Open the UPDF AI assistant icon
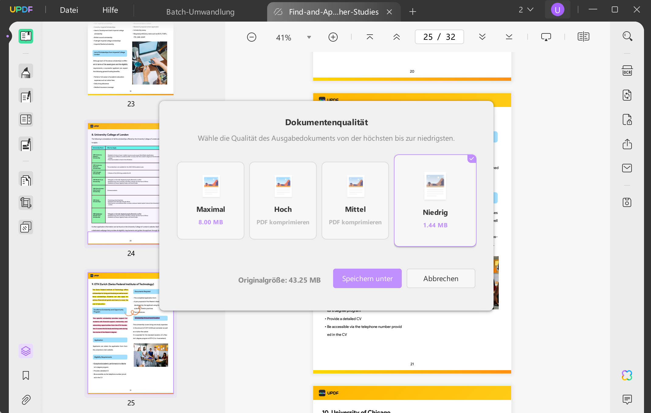 (x=627, y=375)
